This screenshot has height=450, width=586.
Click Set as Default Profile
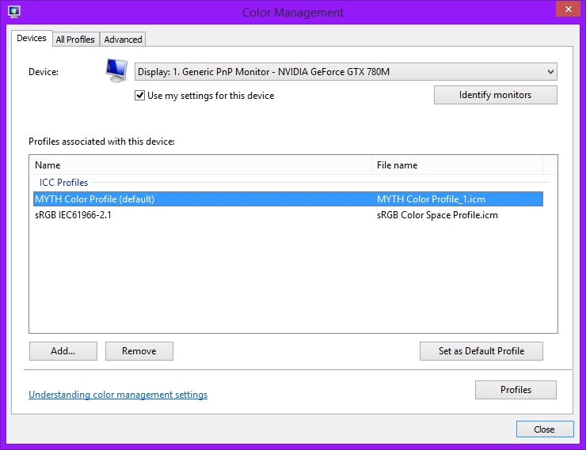pos(481,351)
